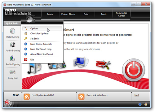Click the music note and player icon
The image size is (155, 112).
point(34,69)
